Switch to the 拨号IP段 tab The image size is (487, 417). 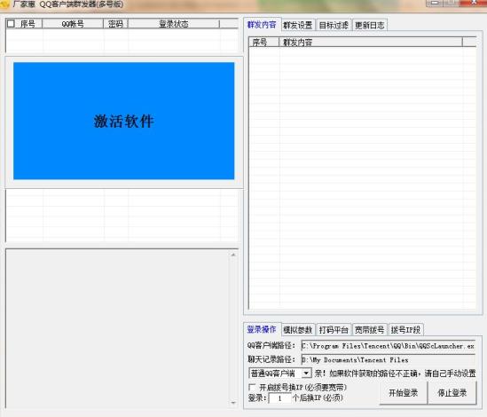(x=405, y=330)
